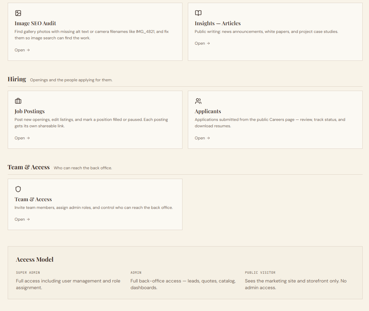Click the Job Postings briefcase icon
The width and height of the screenshot is (369, 311).
[18, 101]
